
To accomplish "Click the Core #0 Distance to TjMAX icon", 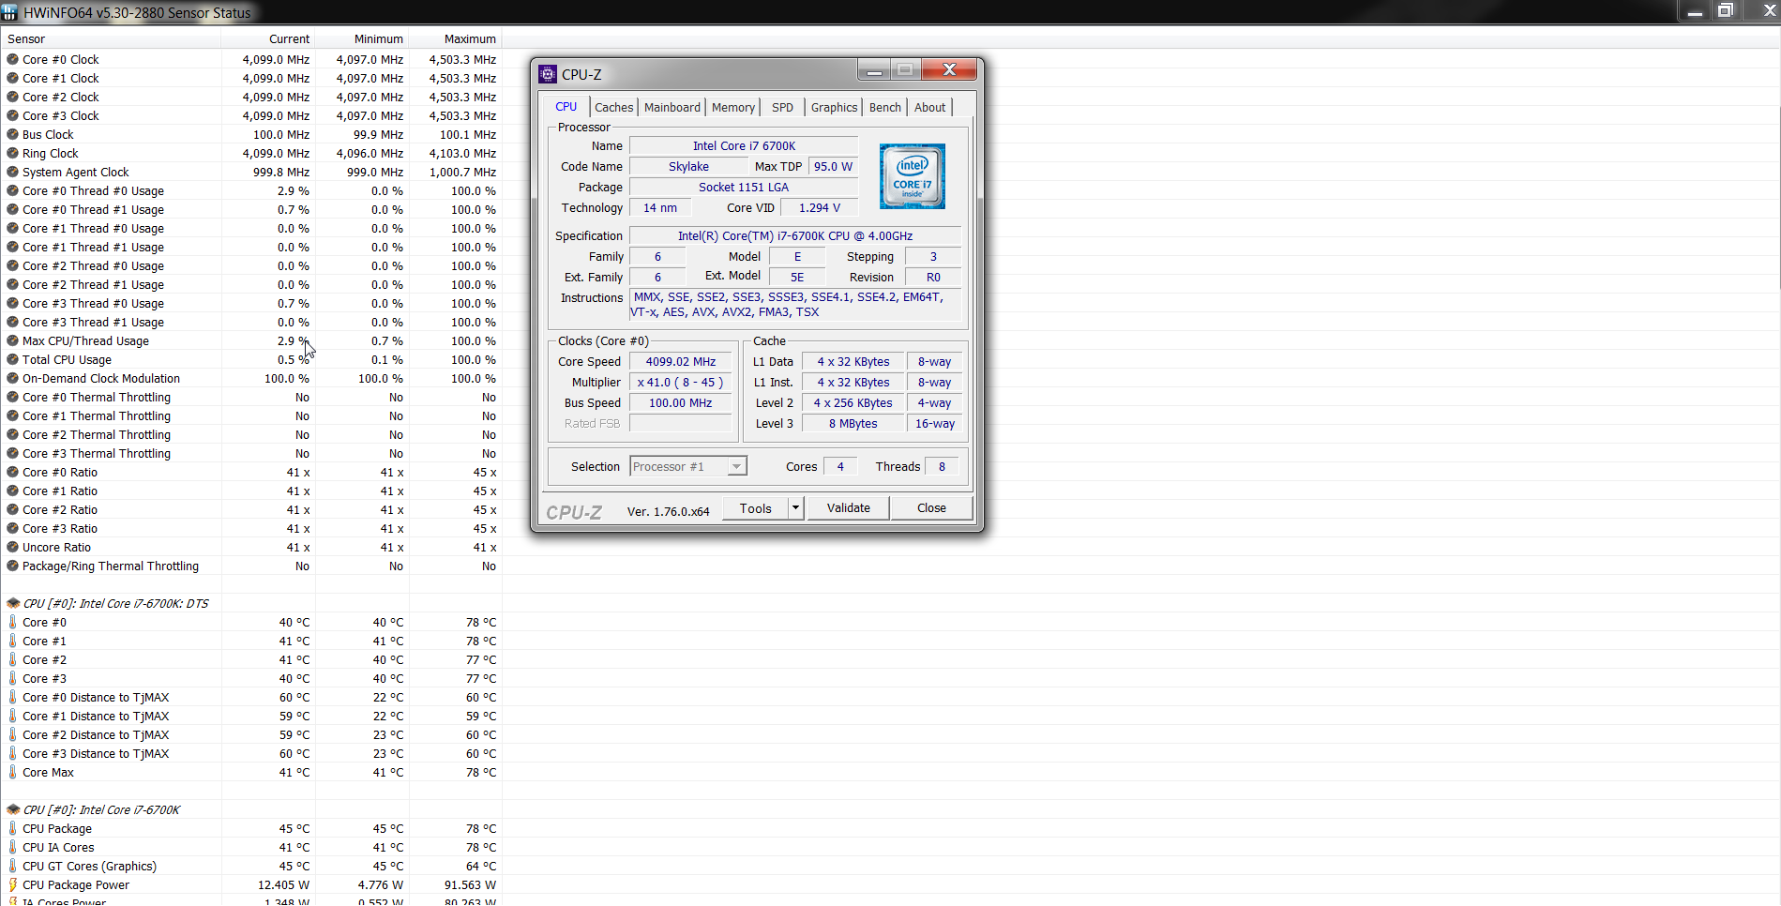I will 13,697.
